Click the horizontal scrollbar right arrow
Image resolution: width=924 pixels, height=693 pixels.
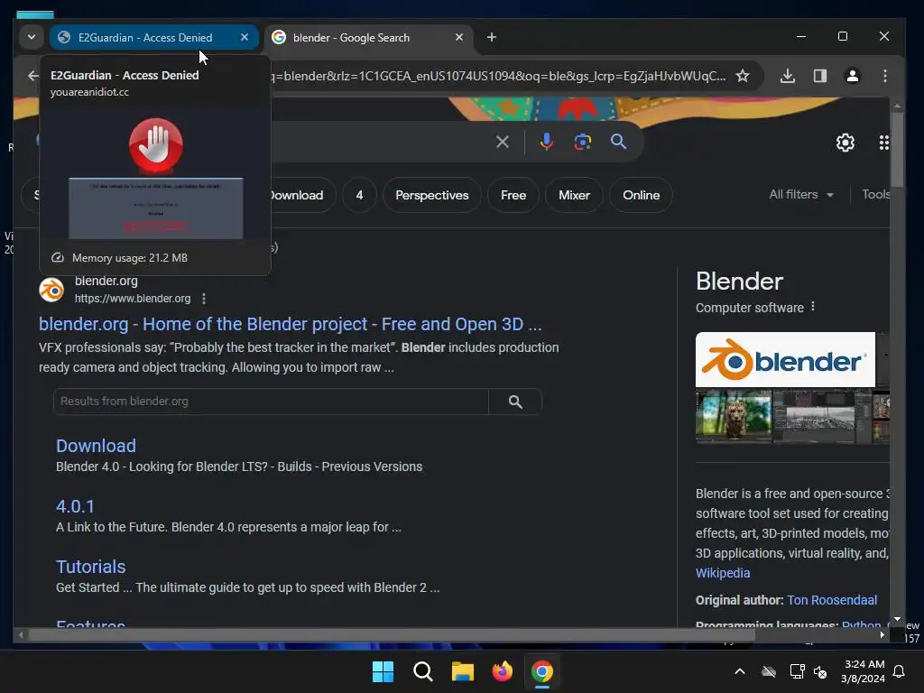[x=882, y=634]
